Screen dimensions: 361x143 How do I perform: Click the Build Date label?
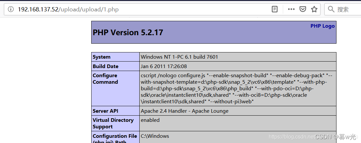click(105, 66)
